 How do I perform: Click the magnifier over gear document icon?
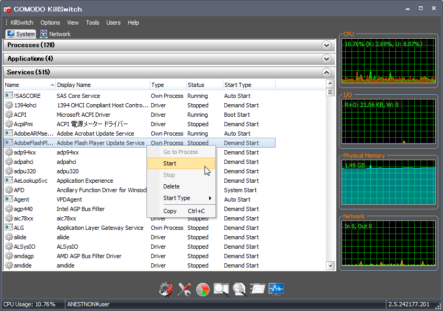coord(240,289)
